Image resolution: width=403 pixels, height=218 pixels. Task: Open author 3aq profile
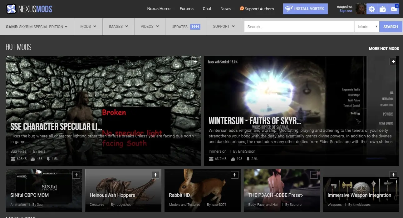tap(39, 205)
